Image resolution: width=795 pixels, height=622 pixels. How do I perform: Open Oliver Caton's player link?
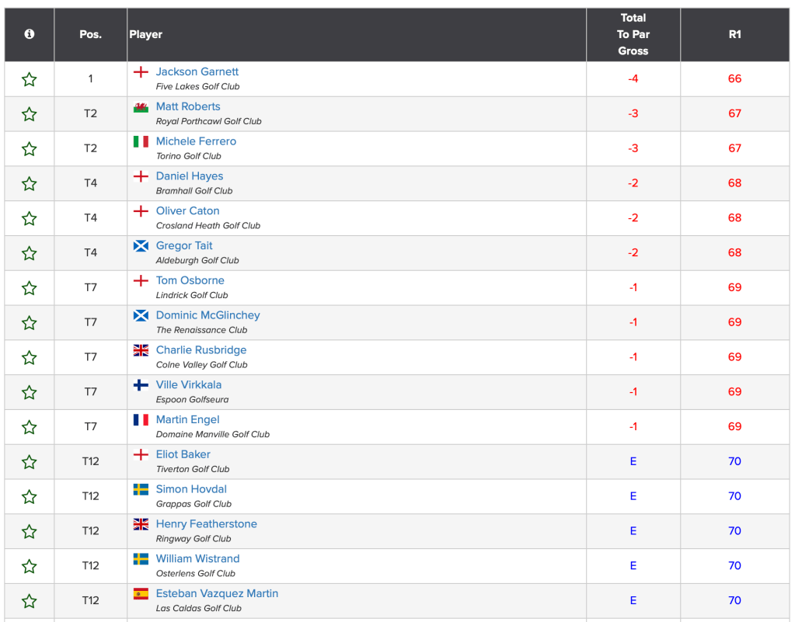click(187, 210)
